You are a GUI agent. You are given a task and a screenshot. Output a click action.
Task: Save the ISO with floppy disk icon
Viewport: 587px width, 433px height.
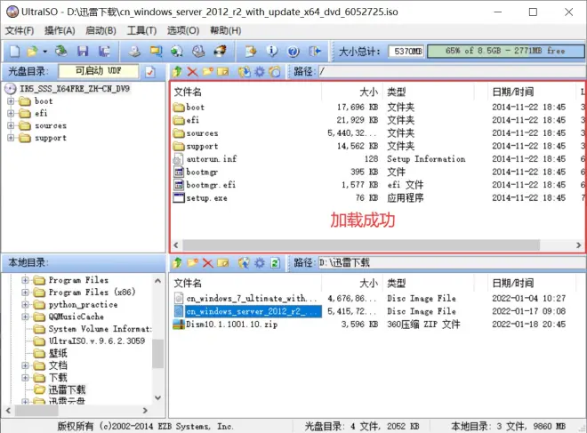click(x=83, y=51)
